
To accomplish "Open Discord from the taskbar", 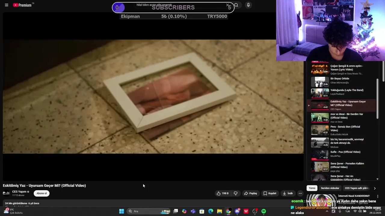I will (x=237, y=211).
